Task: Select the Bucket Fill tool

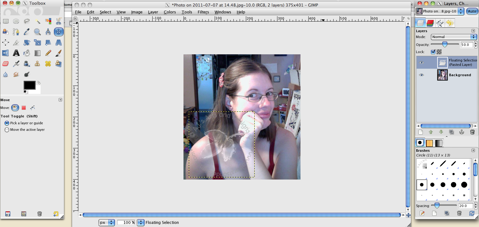Action: [x=27, y=53]
